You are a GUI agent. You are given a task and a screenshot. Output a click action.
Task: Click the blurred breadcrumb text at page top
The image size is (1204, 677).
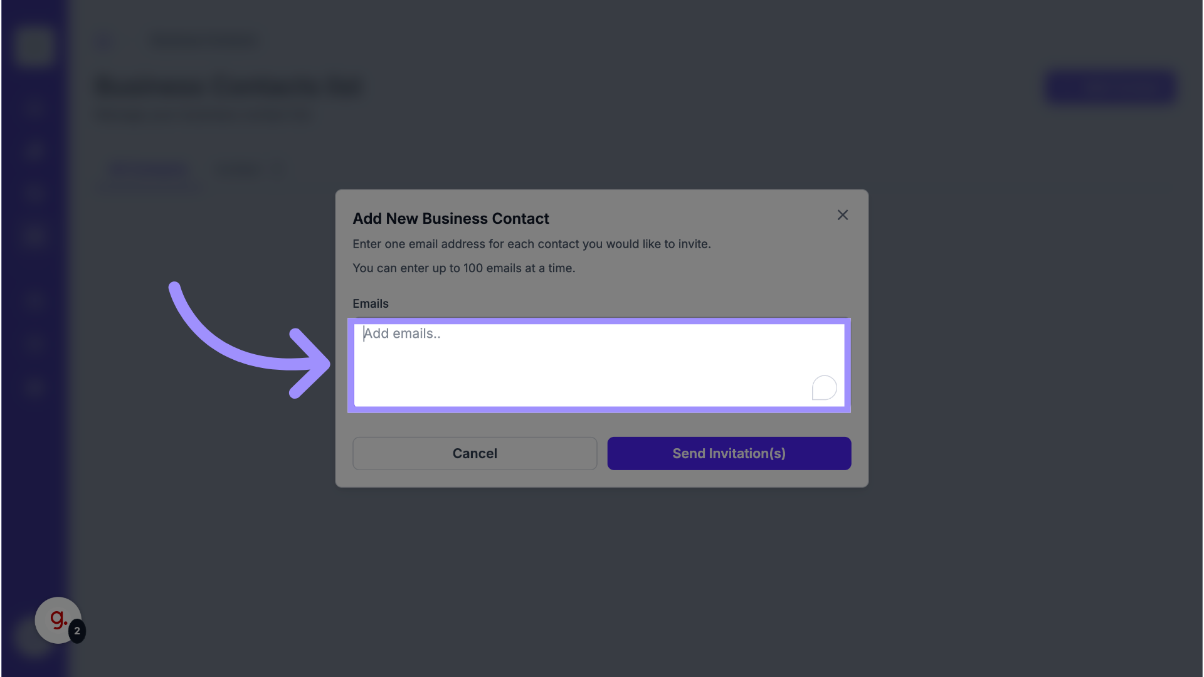pyautogui.click(x=204, y=41)
